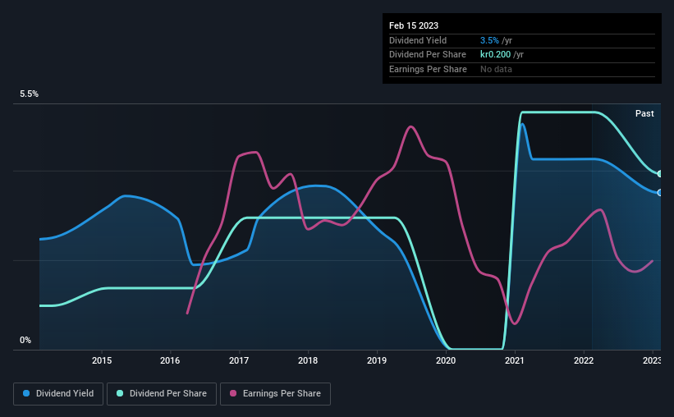Screen dimensions: 674x417
Task: Click the pink Earnings Per Share legend dot
Action: coord(233,393)
